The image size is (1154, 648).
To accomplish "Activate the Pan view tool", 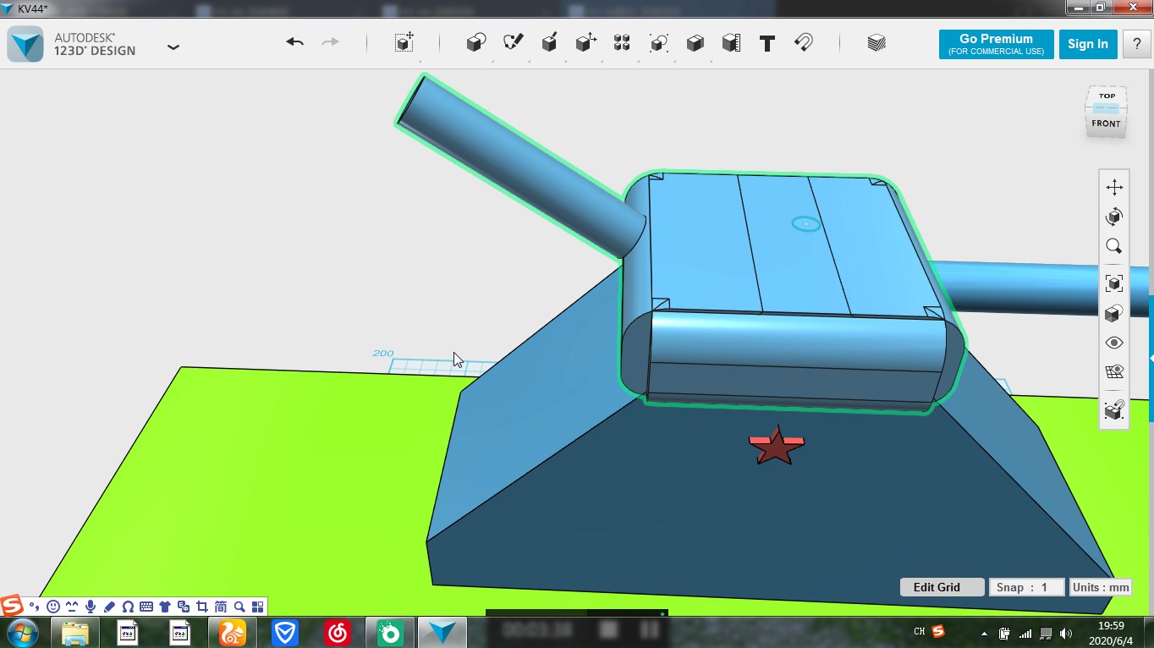I will pos(1113,187).
